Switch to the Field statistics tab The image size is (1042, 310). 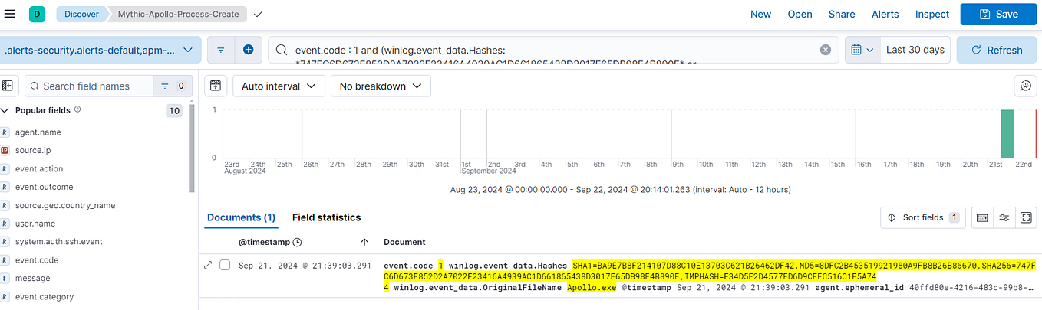coord(326,217)
